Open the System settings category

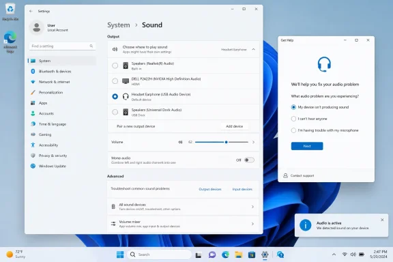(x=61, y=61)
